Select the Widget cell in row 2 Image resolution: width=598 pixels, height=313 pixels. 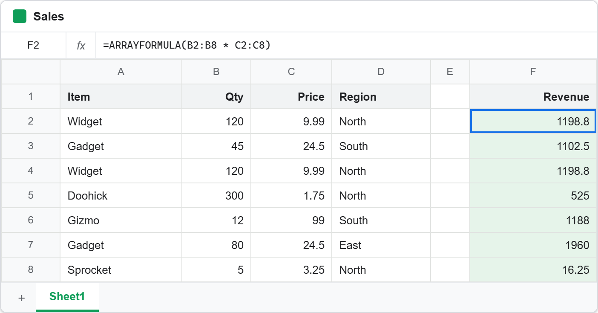[121, 121]
